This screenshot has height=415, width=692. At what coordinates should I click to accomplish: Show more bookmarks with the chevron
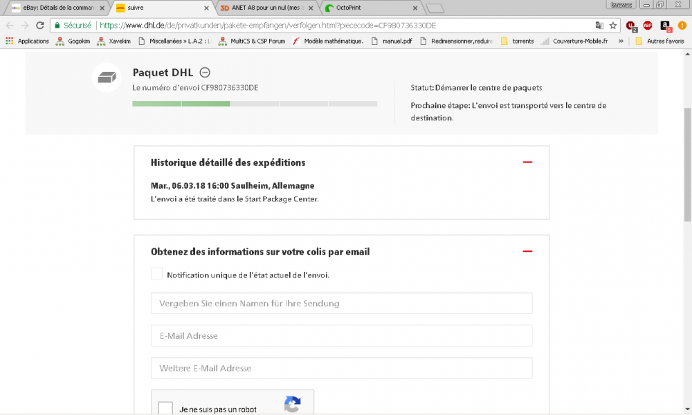click(621, 41)
